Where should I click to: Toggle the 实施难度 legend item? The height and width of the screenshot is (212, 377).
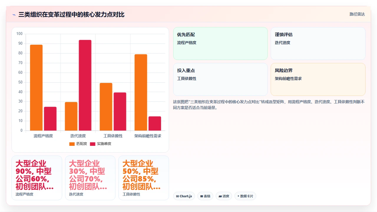(x=100, y=144)
